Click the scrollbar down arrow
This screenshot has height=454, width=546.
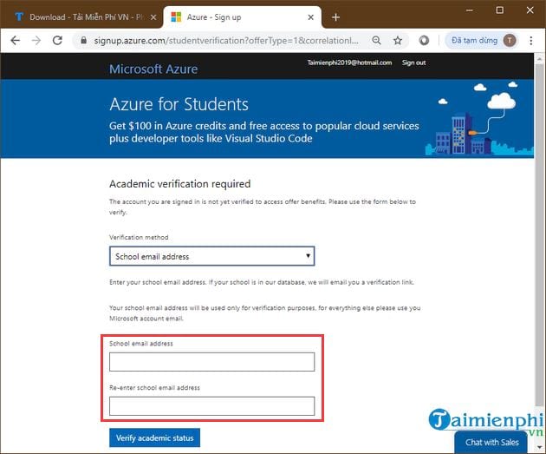(539, 447)
